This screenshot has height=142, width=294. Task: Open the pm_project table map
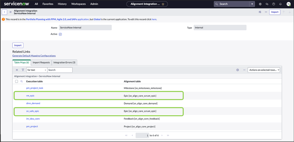32,126
